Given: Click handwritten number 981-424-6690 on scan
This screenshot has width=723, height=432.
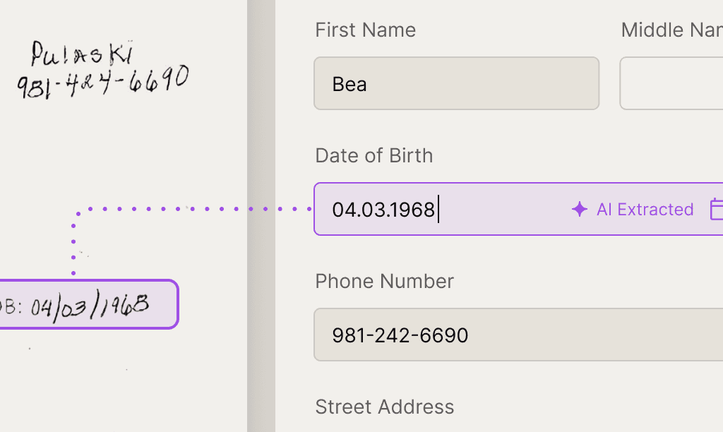Looking at the screenshot, I should point(102,81).
